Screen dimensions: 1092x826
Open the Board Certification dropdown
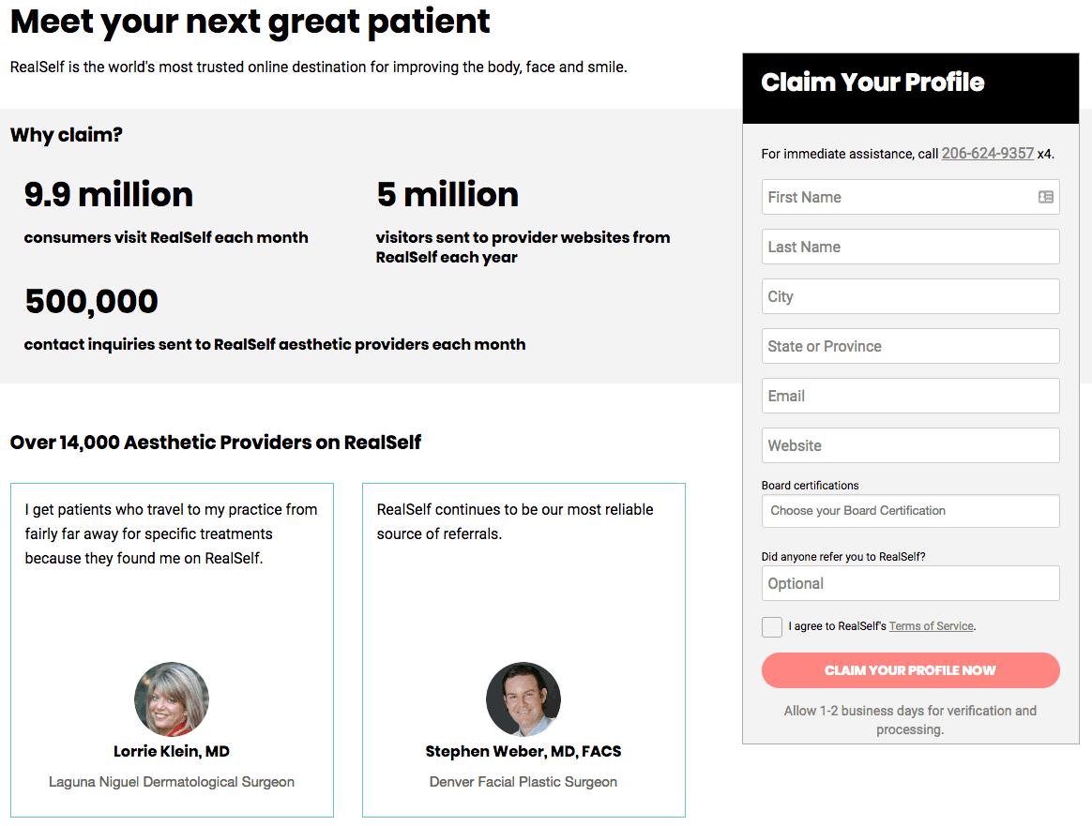click(910, 511)
